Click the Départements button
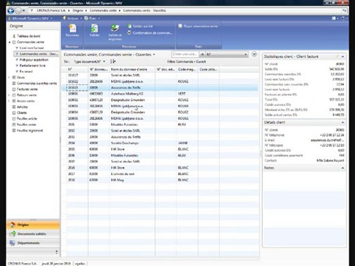This screenshot has height=266, width=355. pyautogui.click(x=33, y=243)
